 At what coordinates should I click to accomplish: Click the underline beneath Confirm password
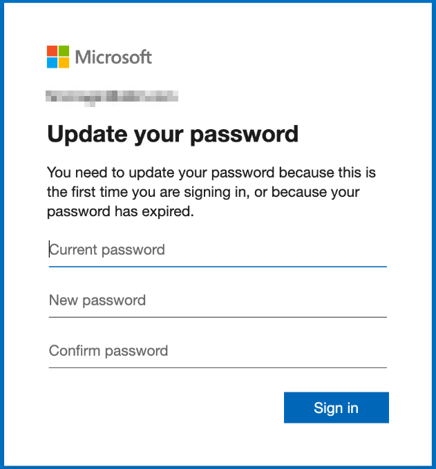217,367
